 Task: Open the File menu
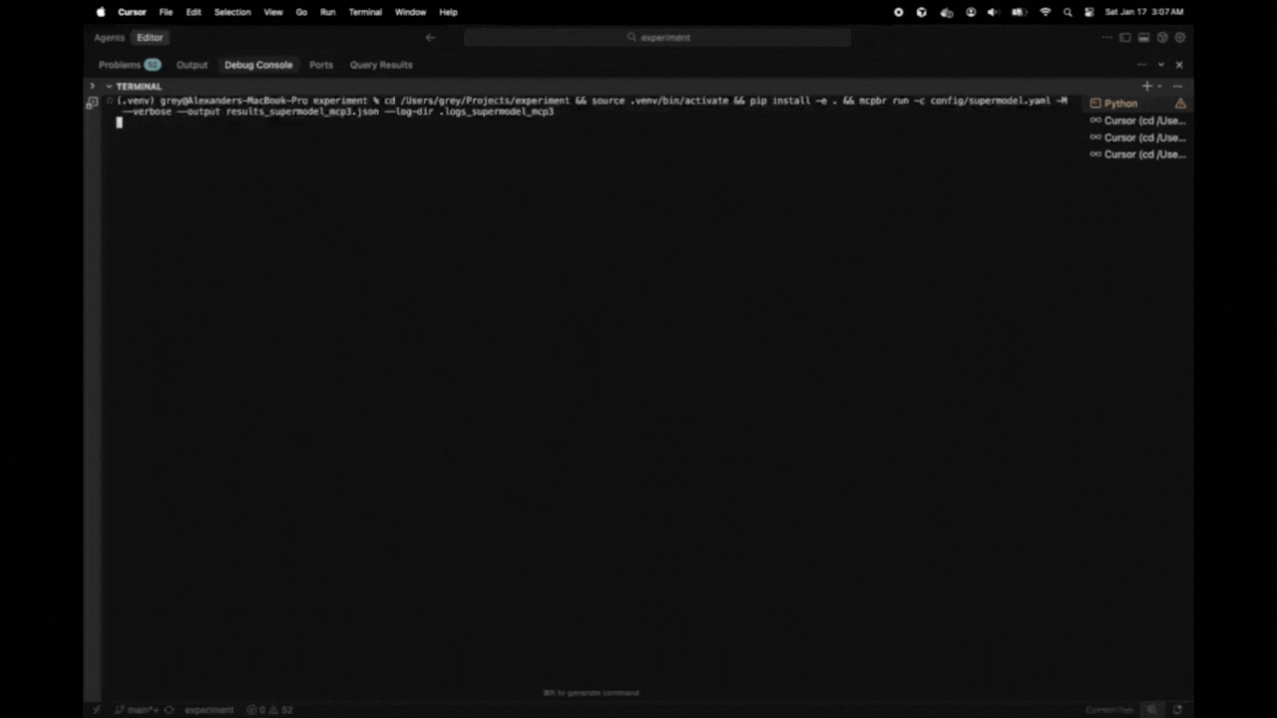coord(167,12)
